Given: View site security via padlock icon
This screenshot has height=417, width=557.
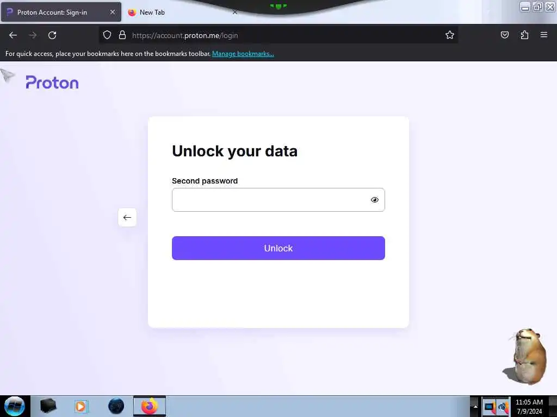Looking at the screenshot, I should click(122, 35).
